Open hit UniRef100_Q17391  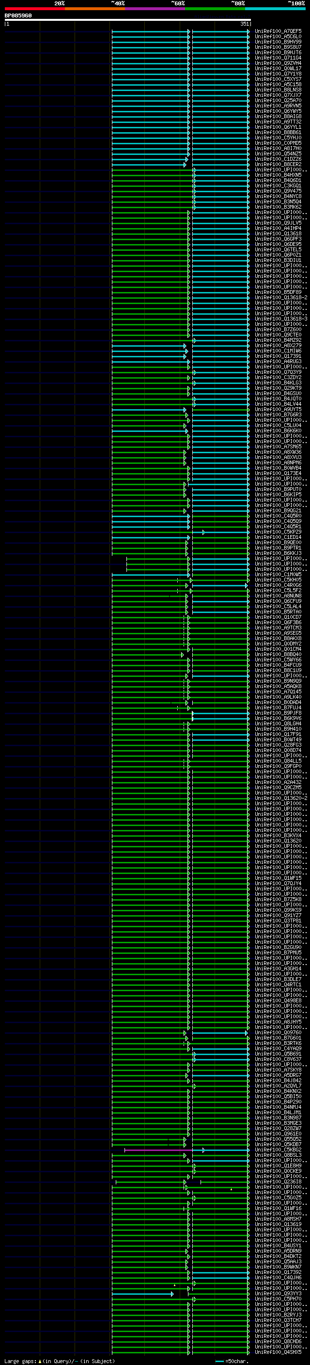click(278, 356)
